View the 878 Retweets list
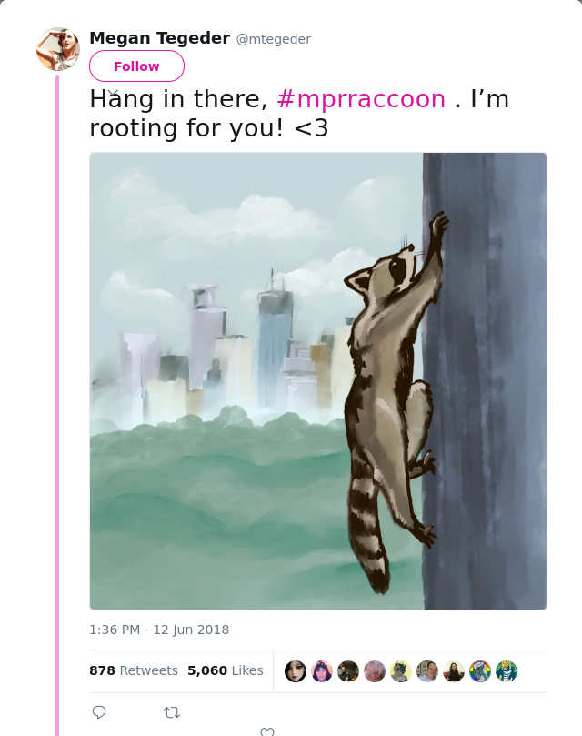 pyautogui.click(x=134, y=670)
